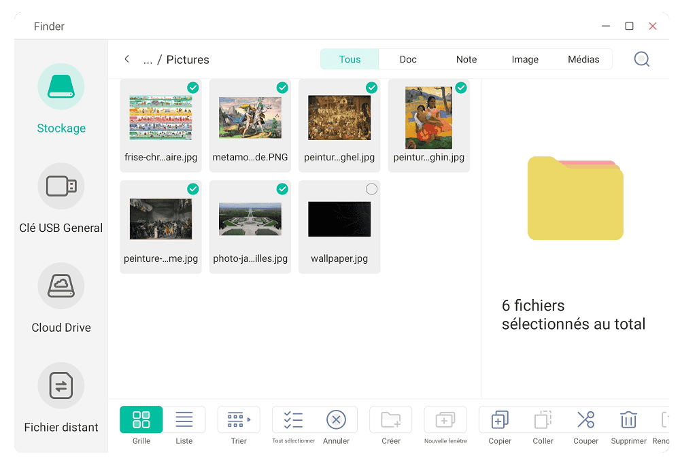
Task: Switch to Liste list view
Action: coord(184,419)
